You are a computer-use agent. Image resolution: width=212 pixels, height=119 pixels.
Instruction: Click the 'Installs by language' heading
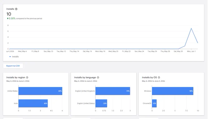(85, 77)
